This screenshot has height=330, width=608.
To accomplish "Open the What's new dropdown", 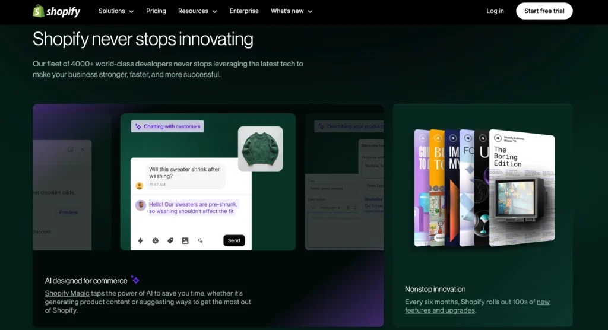I will (x=291, y=11).
